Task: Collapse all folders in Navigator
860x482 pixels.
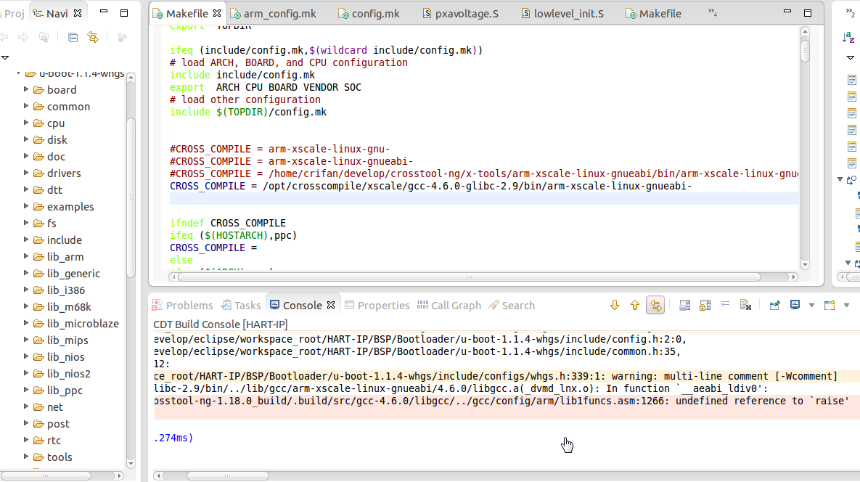Action: [73, 37]
